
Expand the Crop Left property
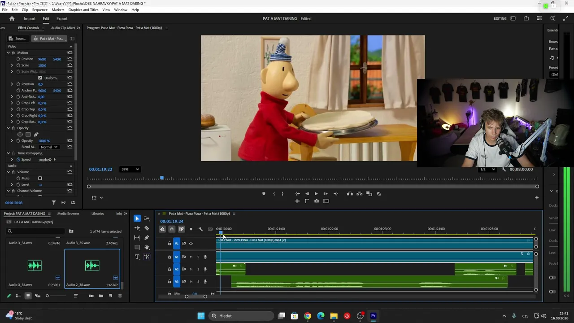click(x=12, y=103)
